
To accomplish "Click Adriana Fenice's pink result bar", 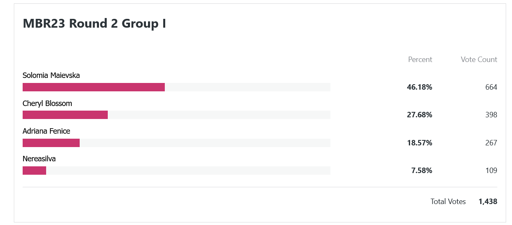I will pyautogui.click(x=51, y=143).
